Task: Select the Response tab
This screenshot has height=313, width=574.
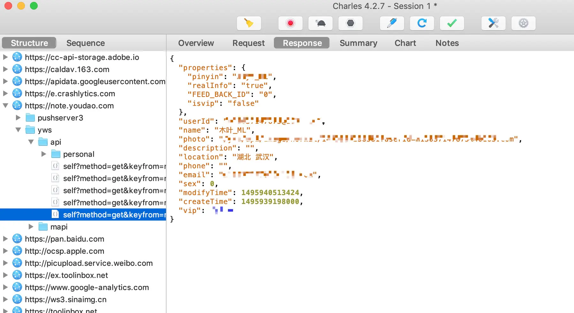Action: [x=302, y=43]
